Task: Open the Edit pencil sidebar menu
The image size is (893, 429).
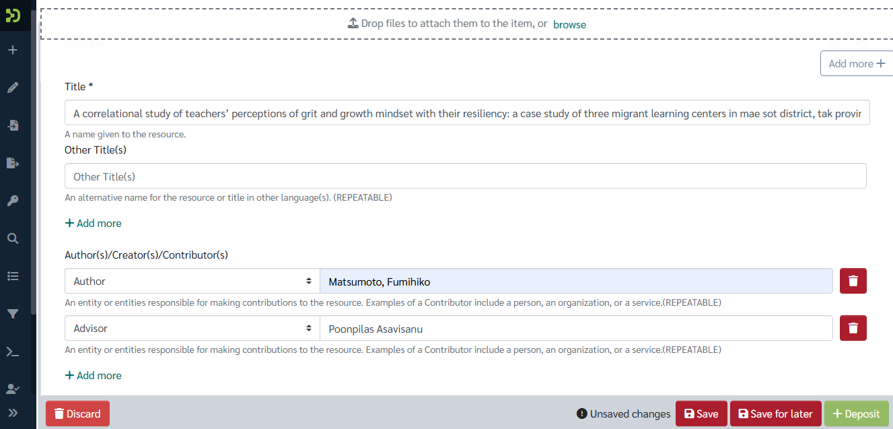Action: 13,88
